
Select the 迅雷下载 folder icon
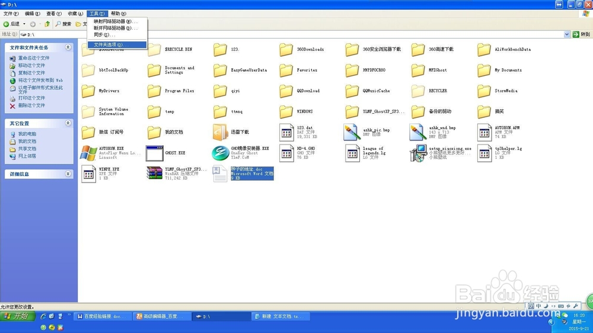pos(220,132)
